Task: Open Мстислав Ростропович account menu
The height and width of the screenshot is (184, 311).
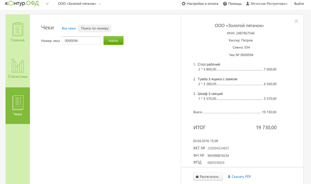Action: click(267, 4)
